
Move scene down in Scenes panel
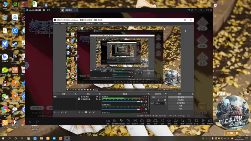point(66,112)
